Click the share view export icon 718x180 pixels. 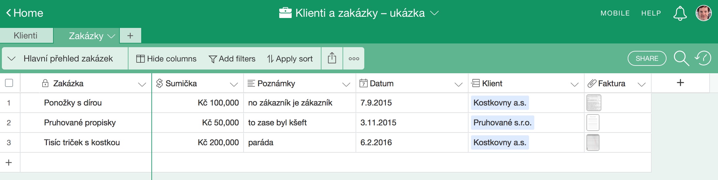tap(332, 58)
